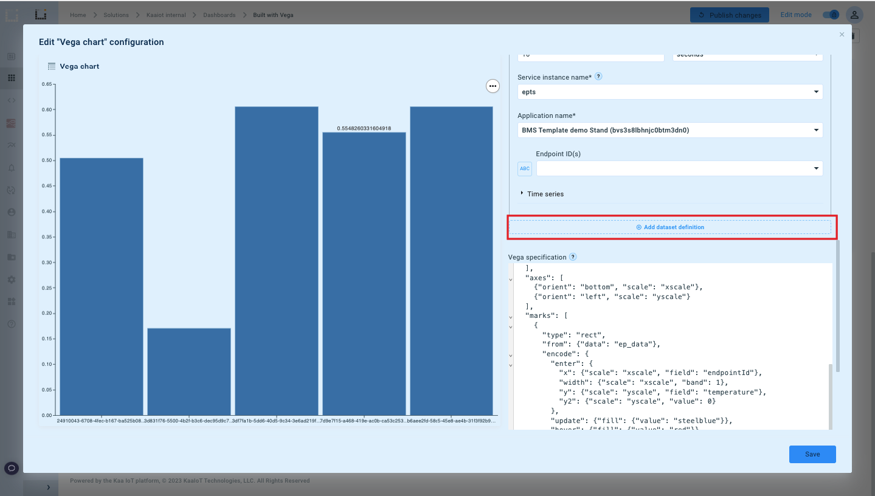Open the widgets icon in the sidebar
875x496 pixels.
11,301
